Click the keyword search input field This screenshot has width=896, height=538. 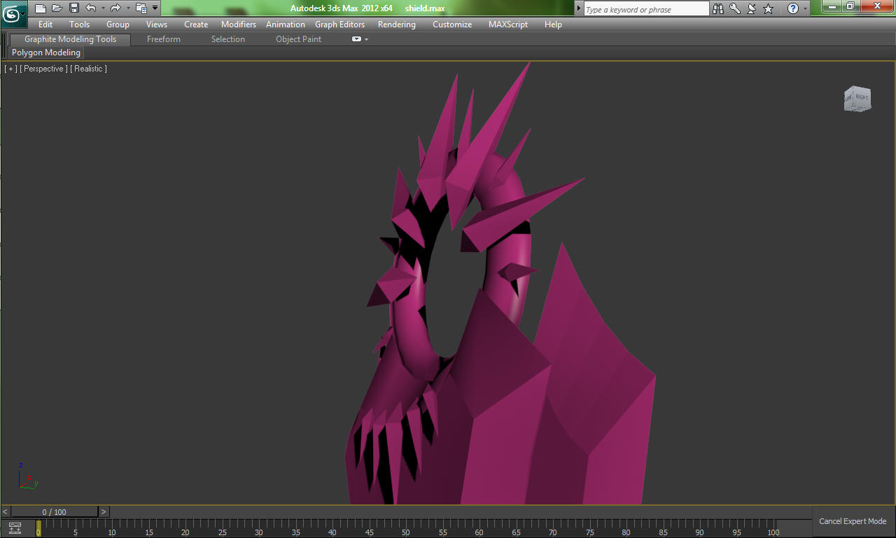(647, 9)
